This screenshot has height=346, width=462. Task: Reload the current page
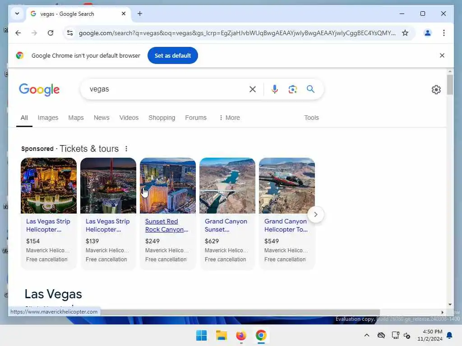tap(51, 33)
